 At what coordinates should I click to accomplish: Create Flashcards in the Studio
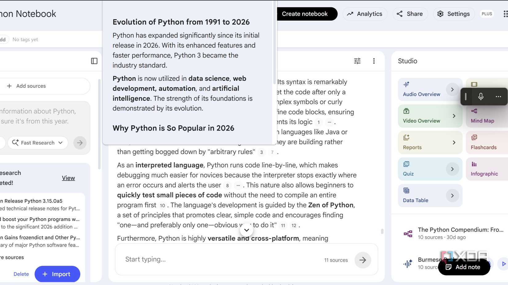coord(486,142)
